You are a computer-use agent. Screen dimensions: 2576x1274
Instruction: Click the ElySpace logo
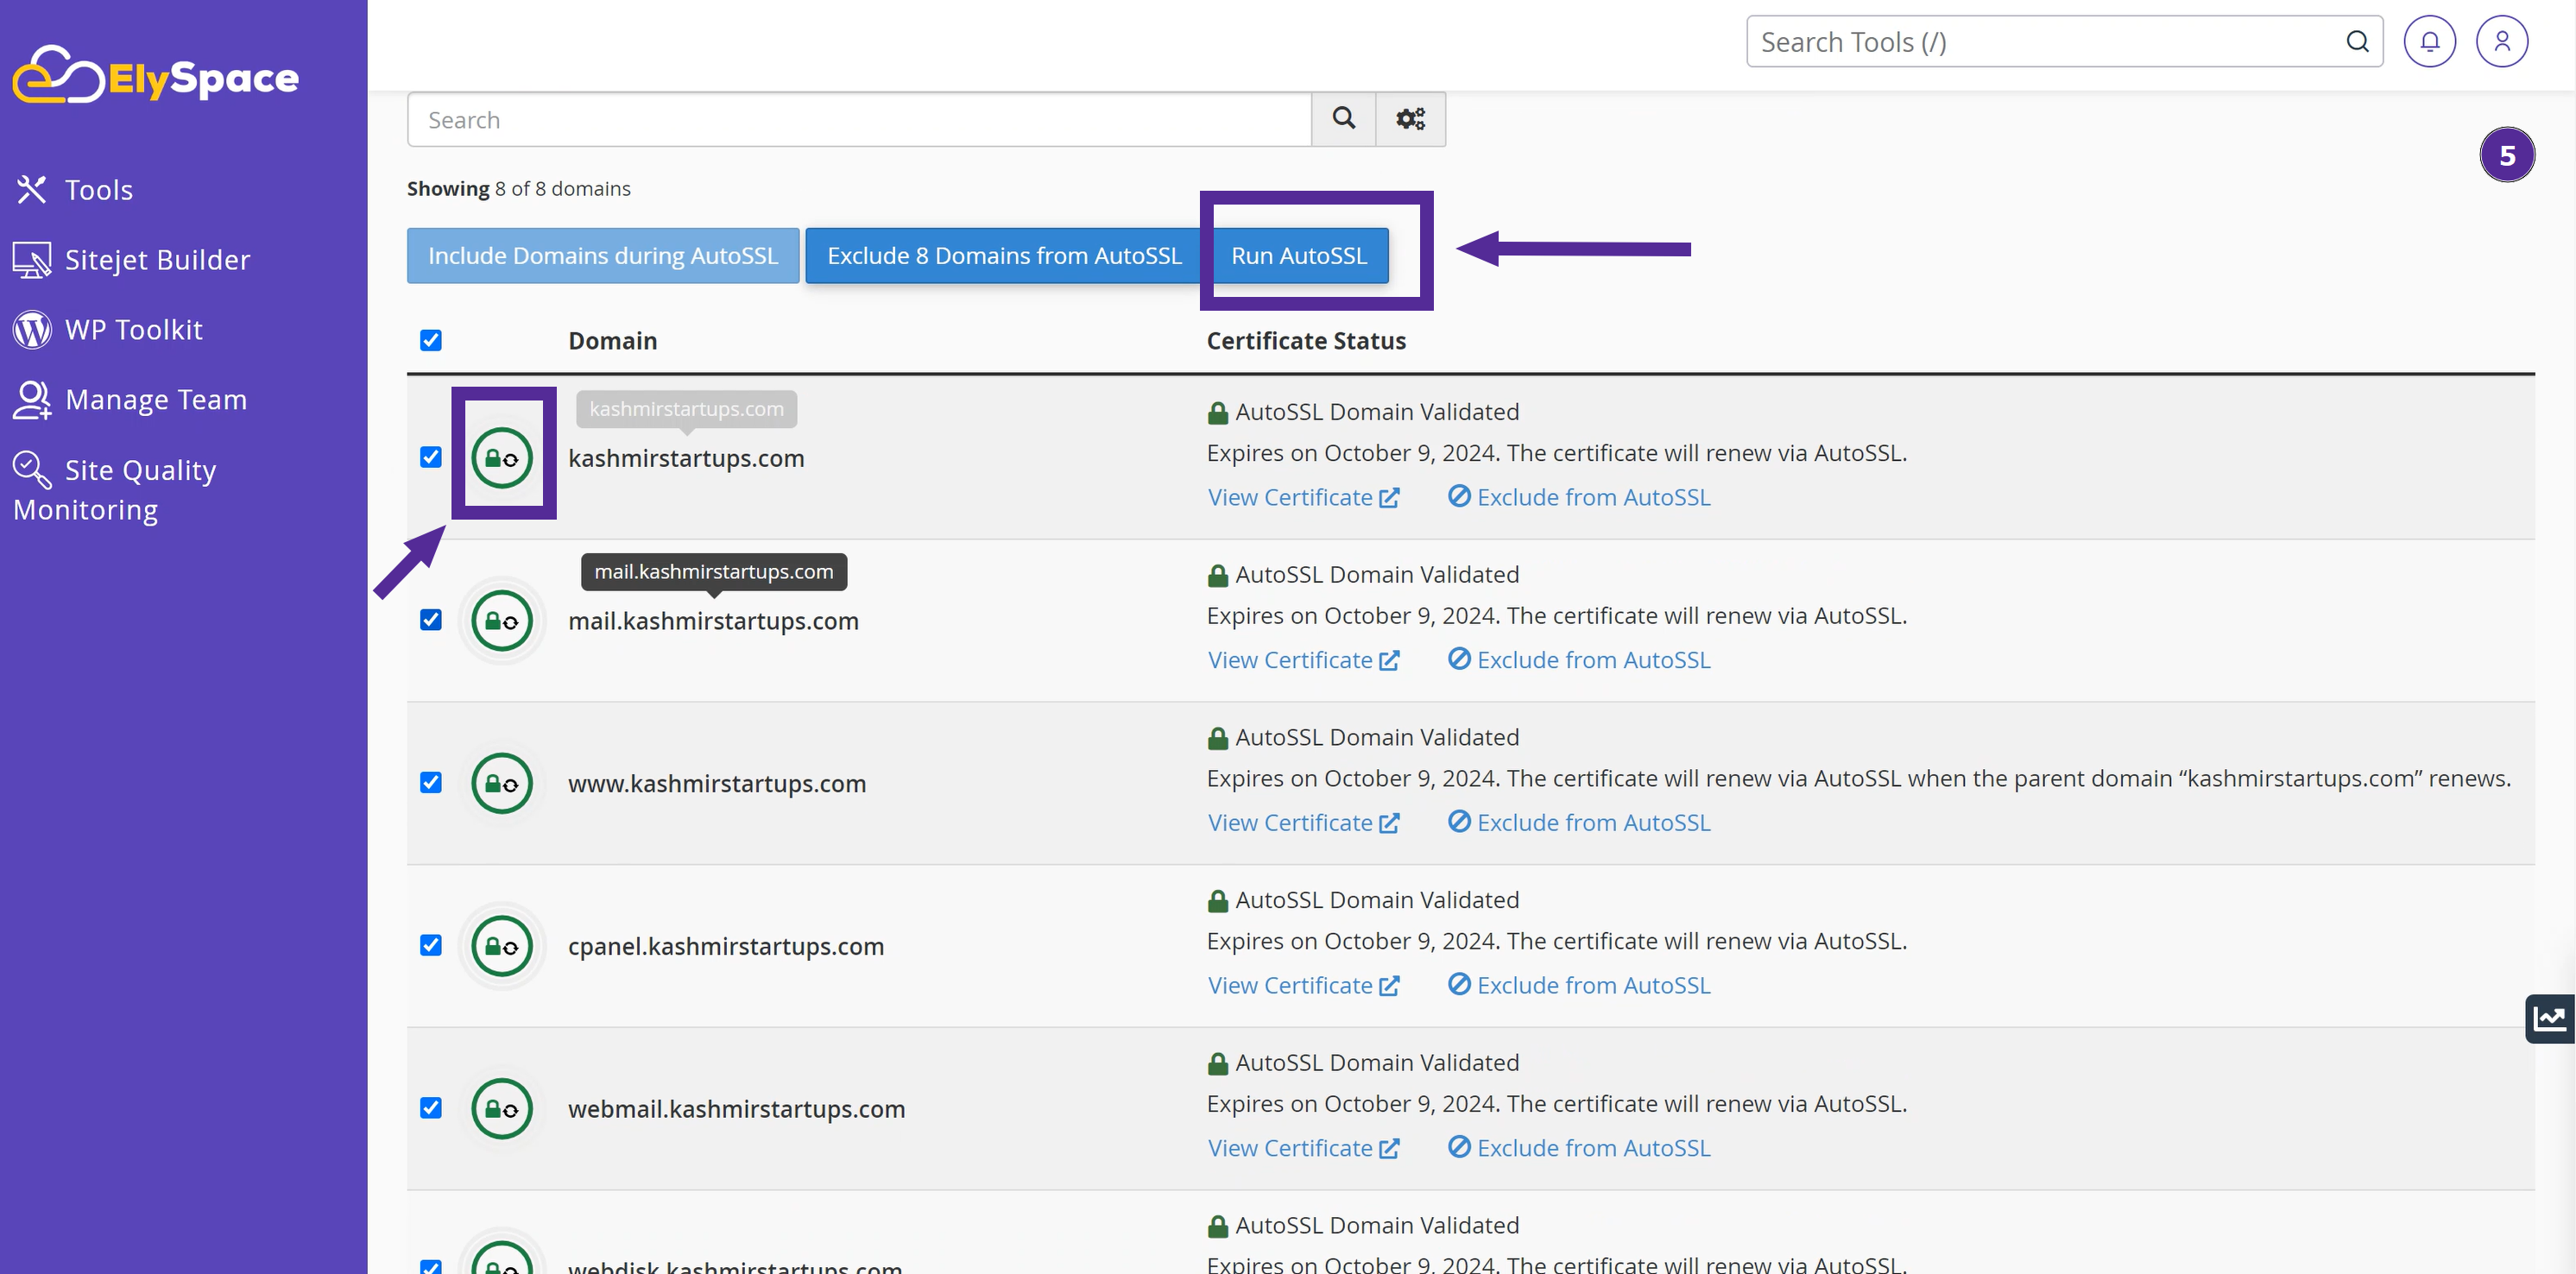point(156,75)
